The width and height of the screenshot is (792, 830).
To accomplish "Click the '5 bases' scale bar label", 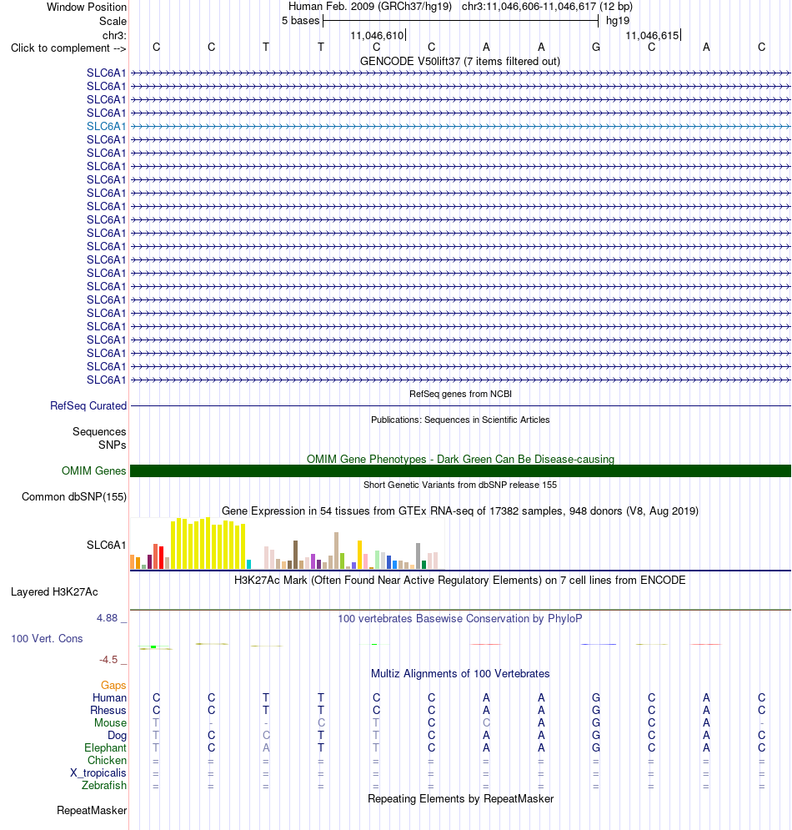I will tap(300, 21).
